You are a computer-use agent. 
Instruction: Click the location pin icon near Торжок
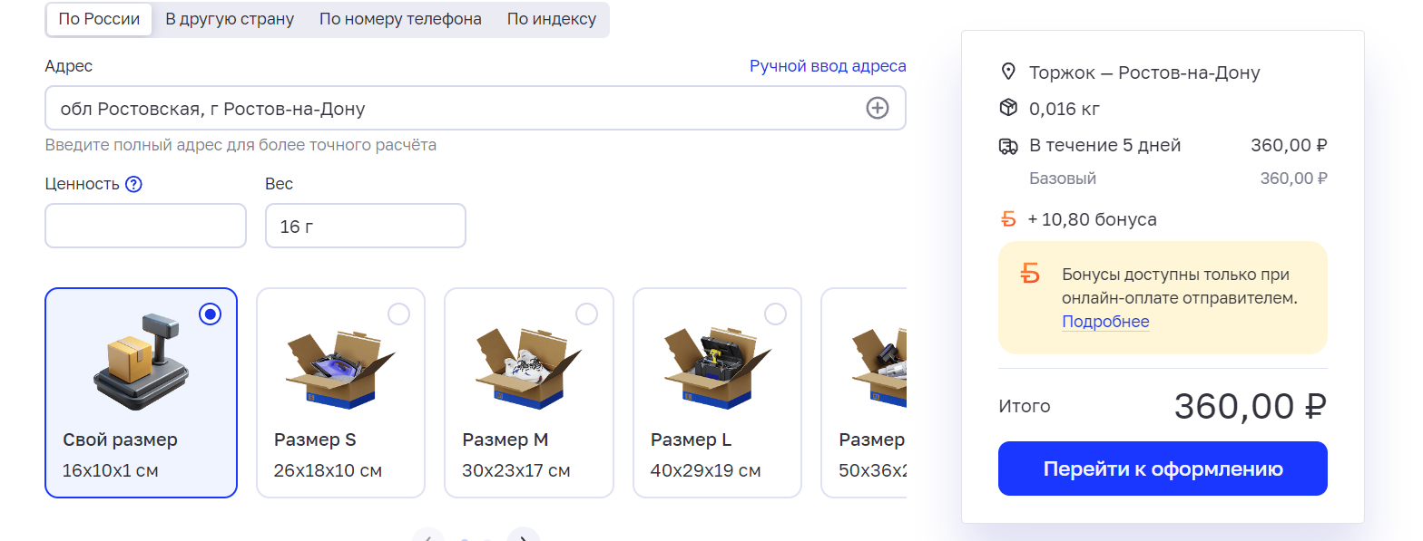coord(1007,72)
